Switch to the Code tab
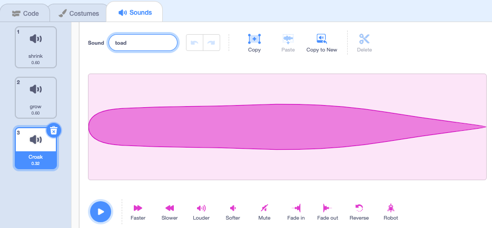 (x=25, y=14)
